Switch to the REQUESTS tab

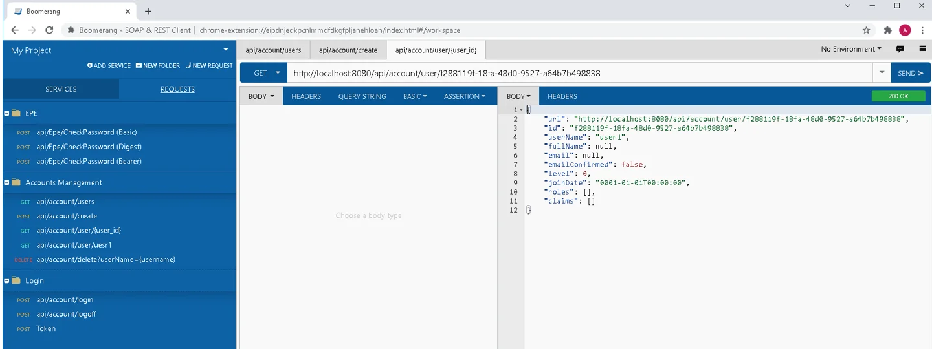click(177, 89)
